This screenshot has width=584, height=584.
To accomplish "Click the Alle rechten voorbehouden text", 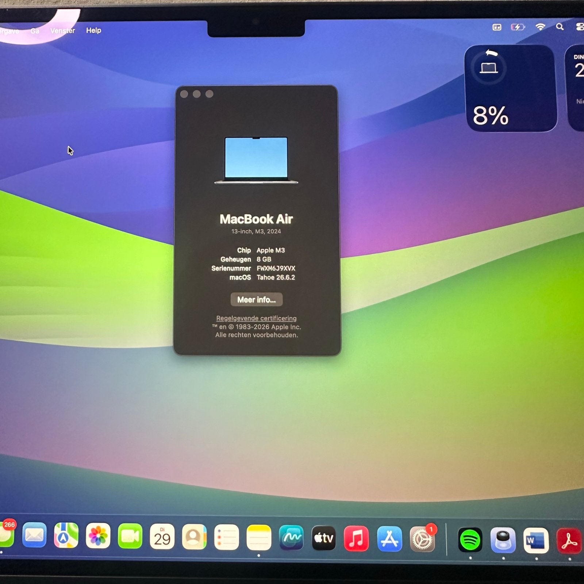I will click(257, 335).
